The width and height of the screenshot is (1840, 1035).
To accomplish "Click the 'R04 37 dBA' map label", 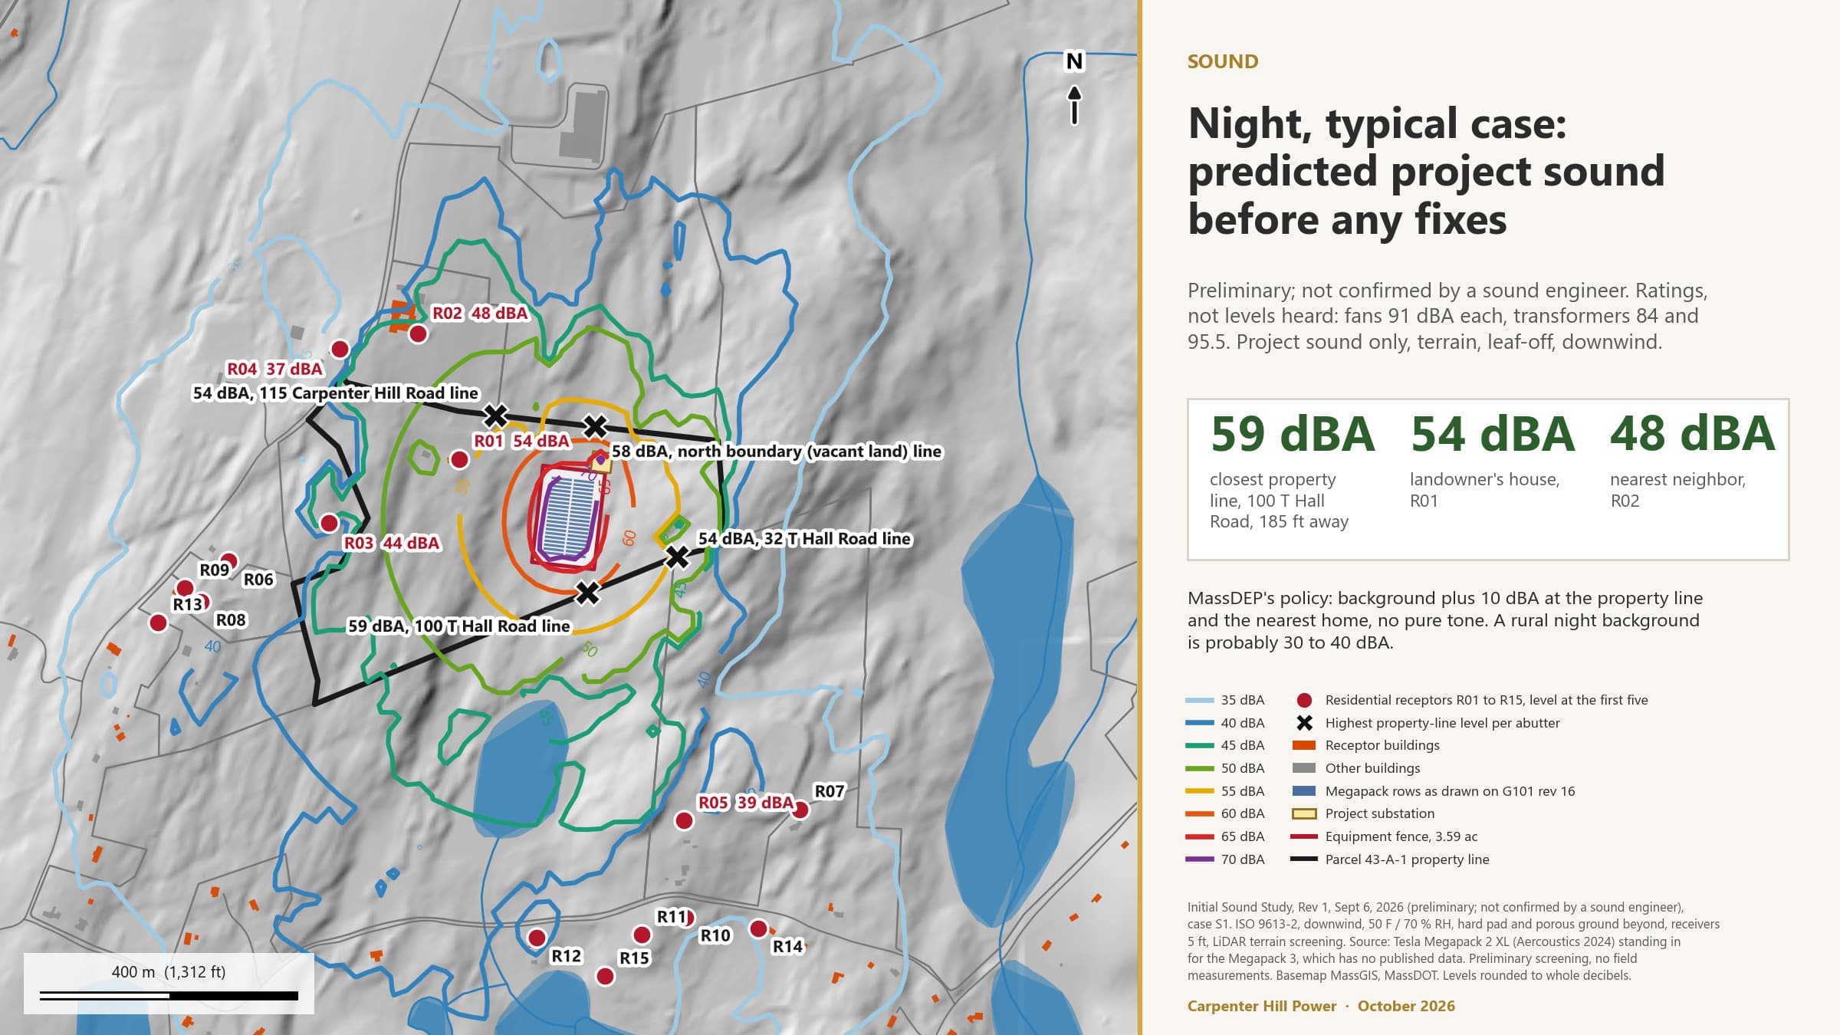I will tap(274, 369).
